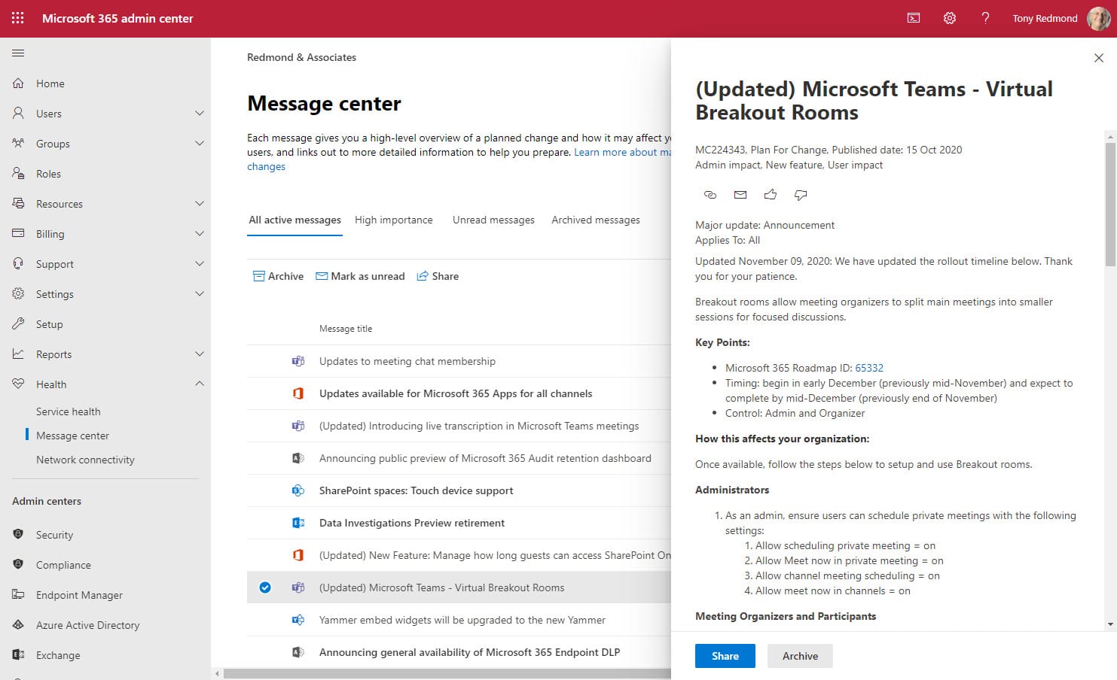
Task: Open Announcing public preview Audit retention dashboard
Action: pos(485,458)
